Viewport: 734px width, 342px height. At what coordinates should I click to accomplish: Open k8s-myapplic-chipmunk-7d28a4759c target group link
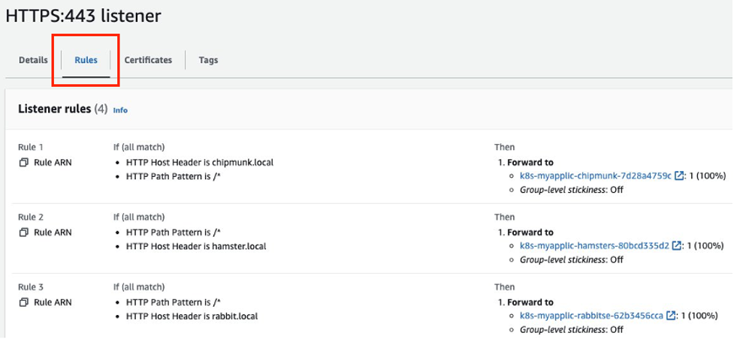pos(595,176)
